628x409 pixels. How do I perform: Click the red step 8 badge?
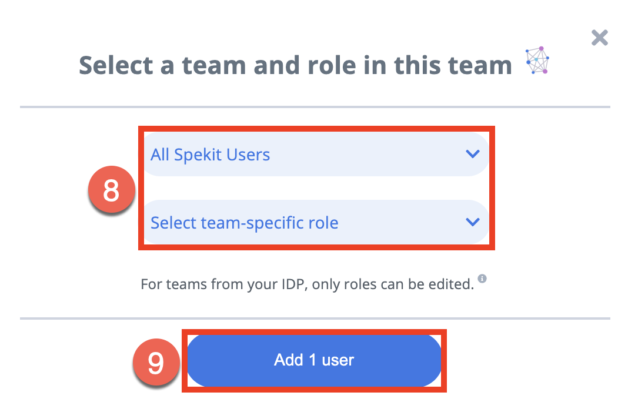(111, 190)
